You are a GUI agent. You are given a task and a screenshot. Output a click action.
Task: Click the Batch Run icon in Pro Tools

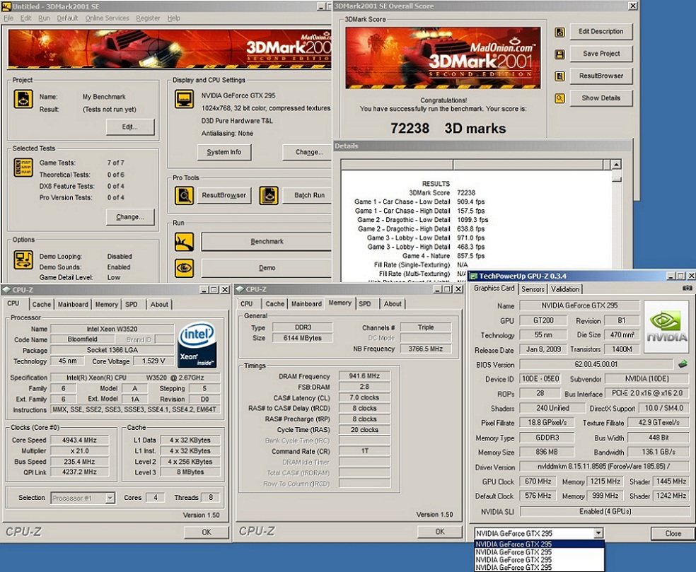click(269, 195)
